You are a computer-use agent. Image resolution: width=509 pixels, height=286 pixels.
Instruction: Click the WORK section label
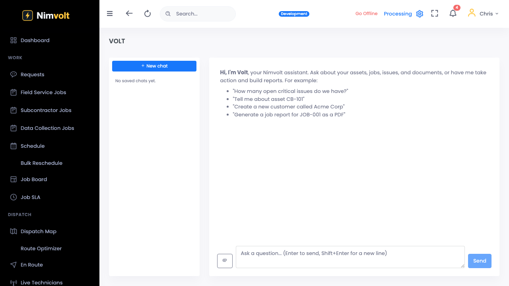15,58
